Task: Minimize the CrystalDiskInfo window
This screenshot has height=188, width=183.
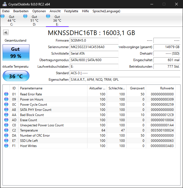Action: [x=152, y=4]
